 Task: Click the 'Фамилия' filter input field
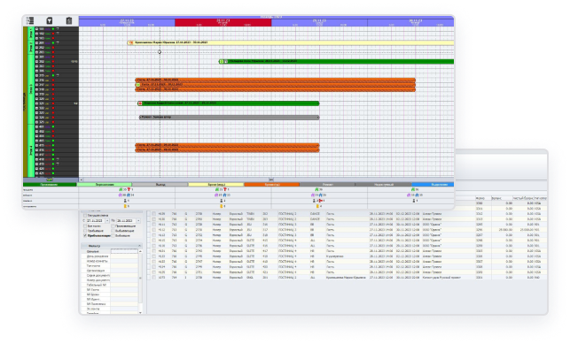click(124, 251)
